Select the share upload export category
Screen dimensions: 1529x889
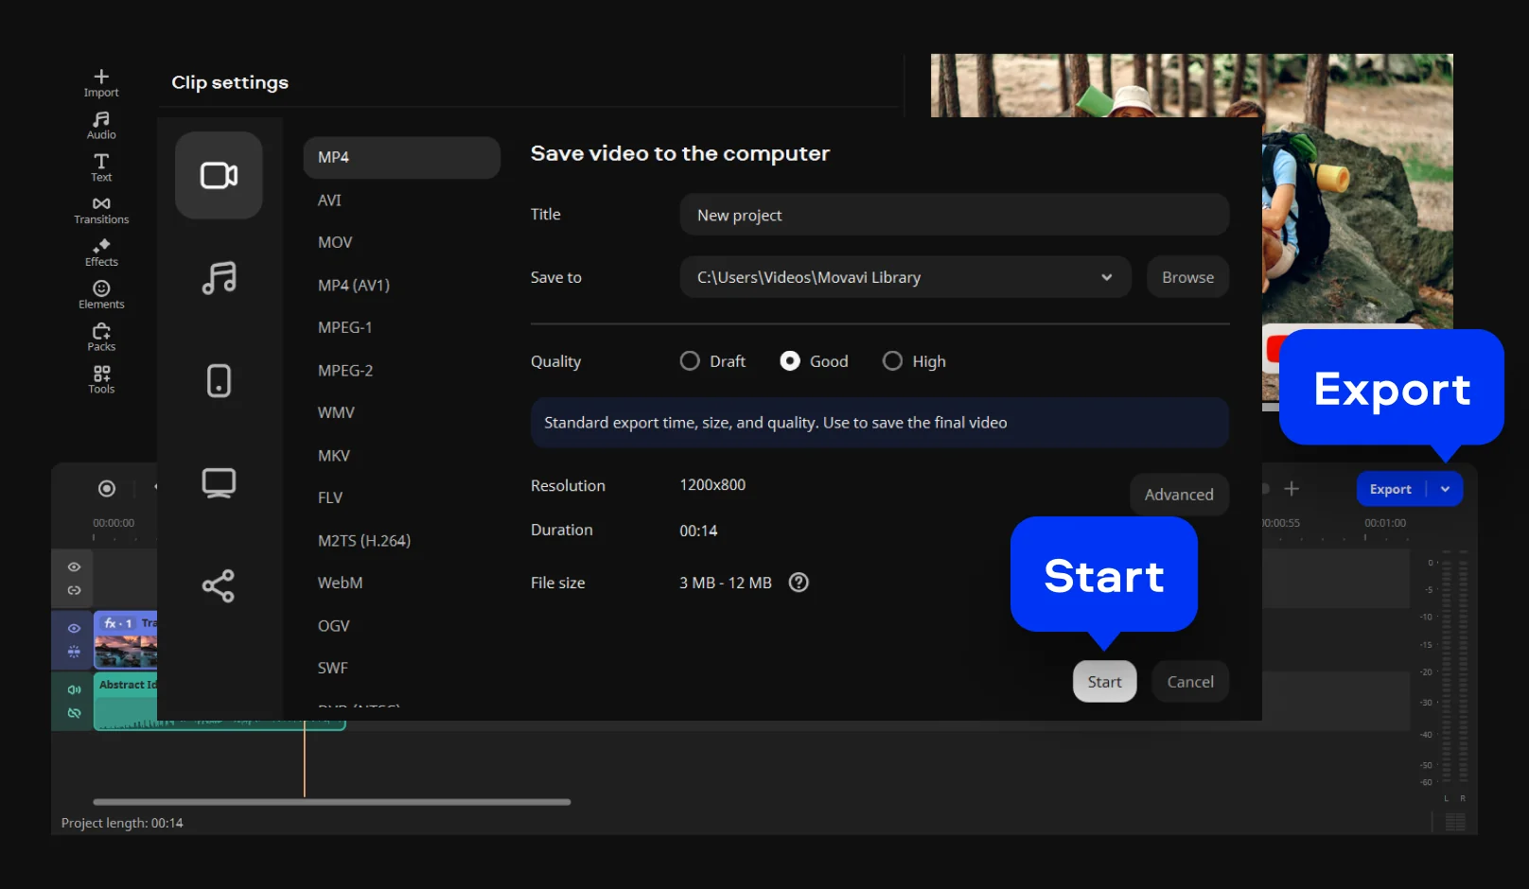[x=219, y=586]
